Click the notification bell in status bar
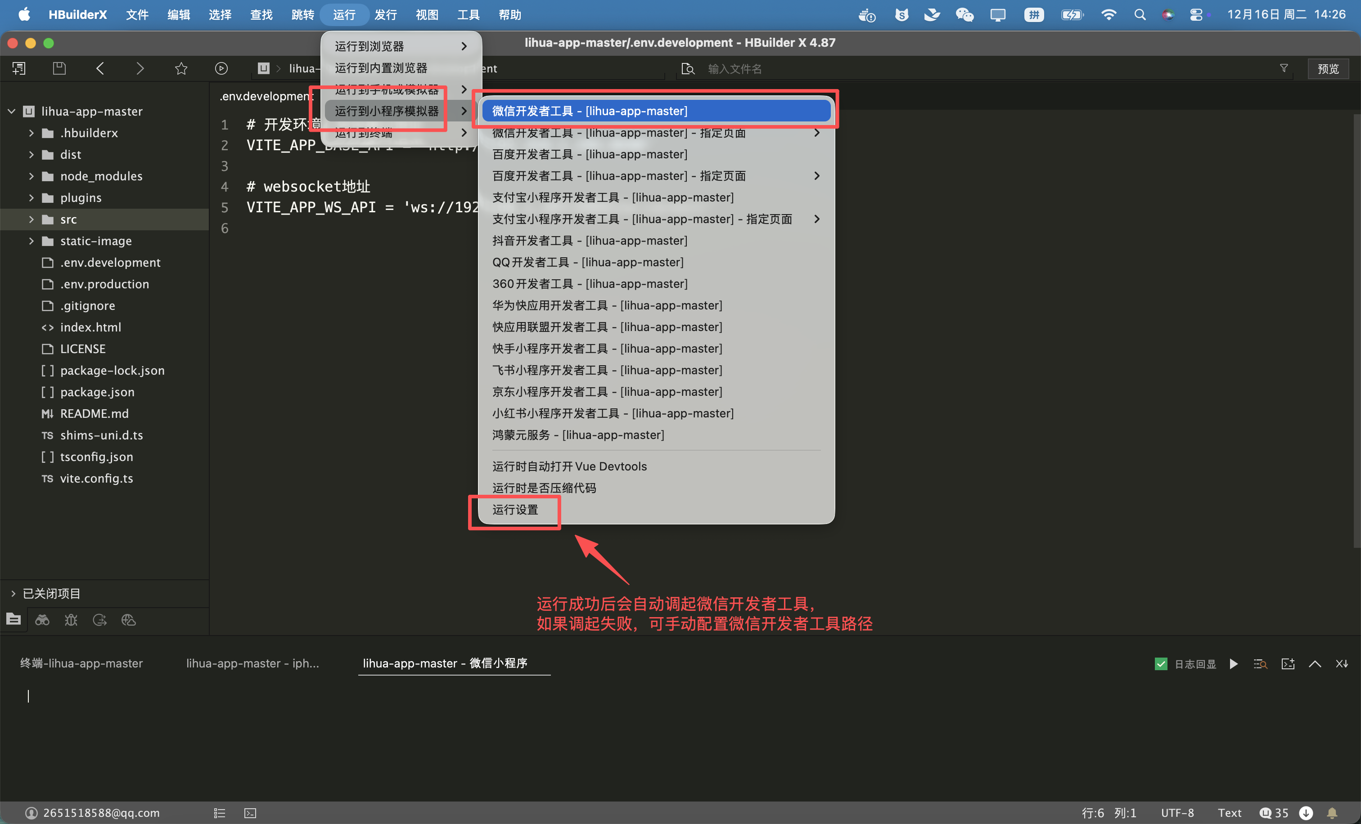The image size is (1361, 824). coord(1332,812)
